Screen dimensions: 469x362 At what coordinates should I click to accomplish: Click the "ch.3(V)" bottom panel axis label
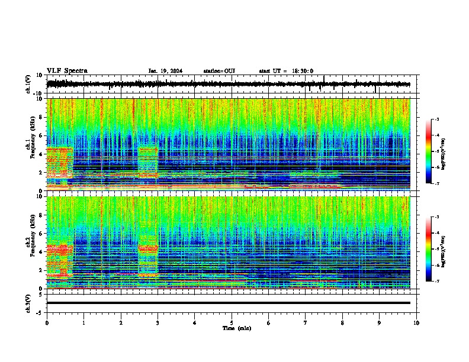28,303
